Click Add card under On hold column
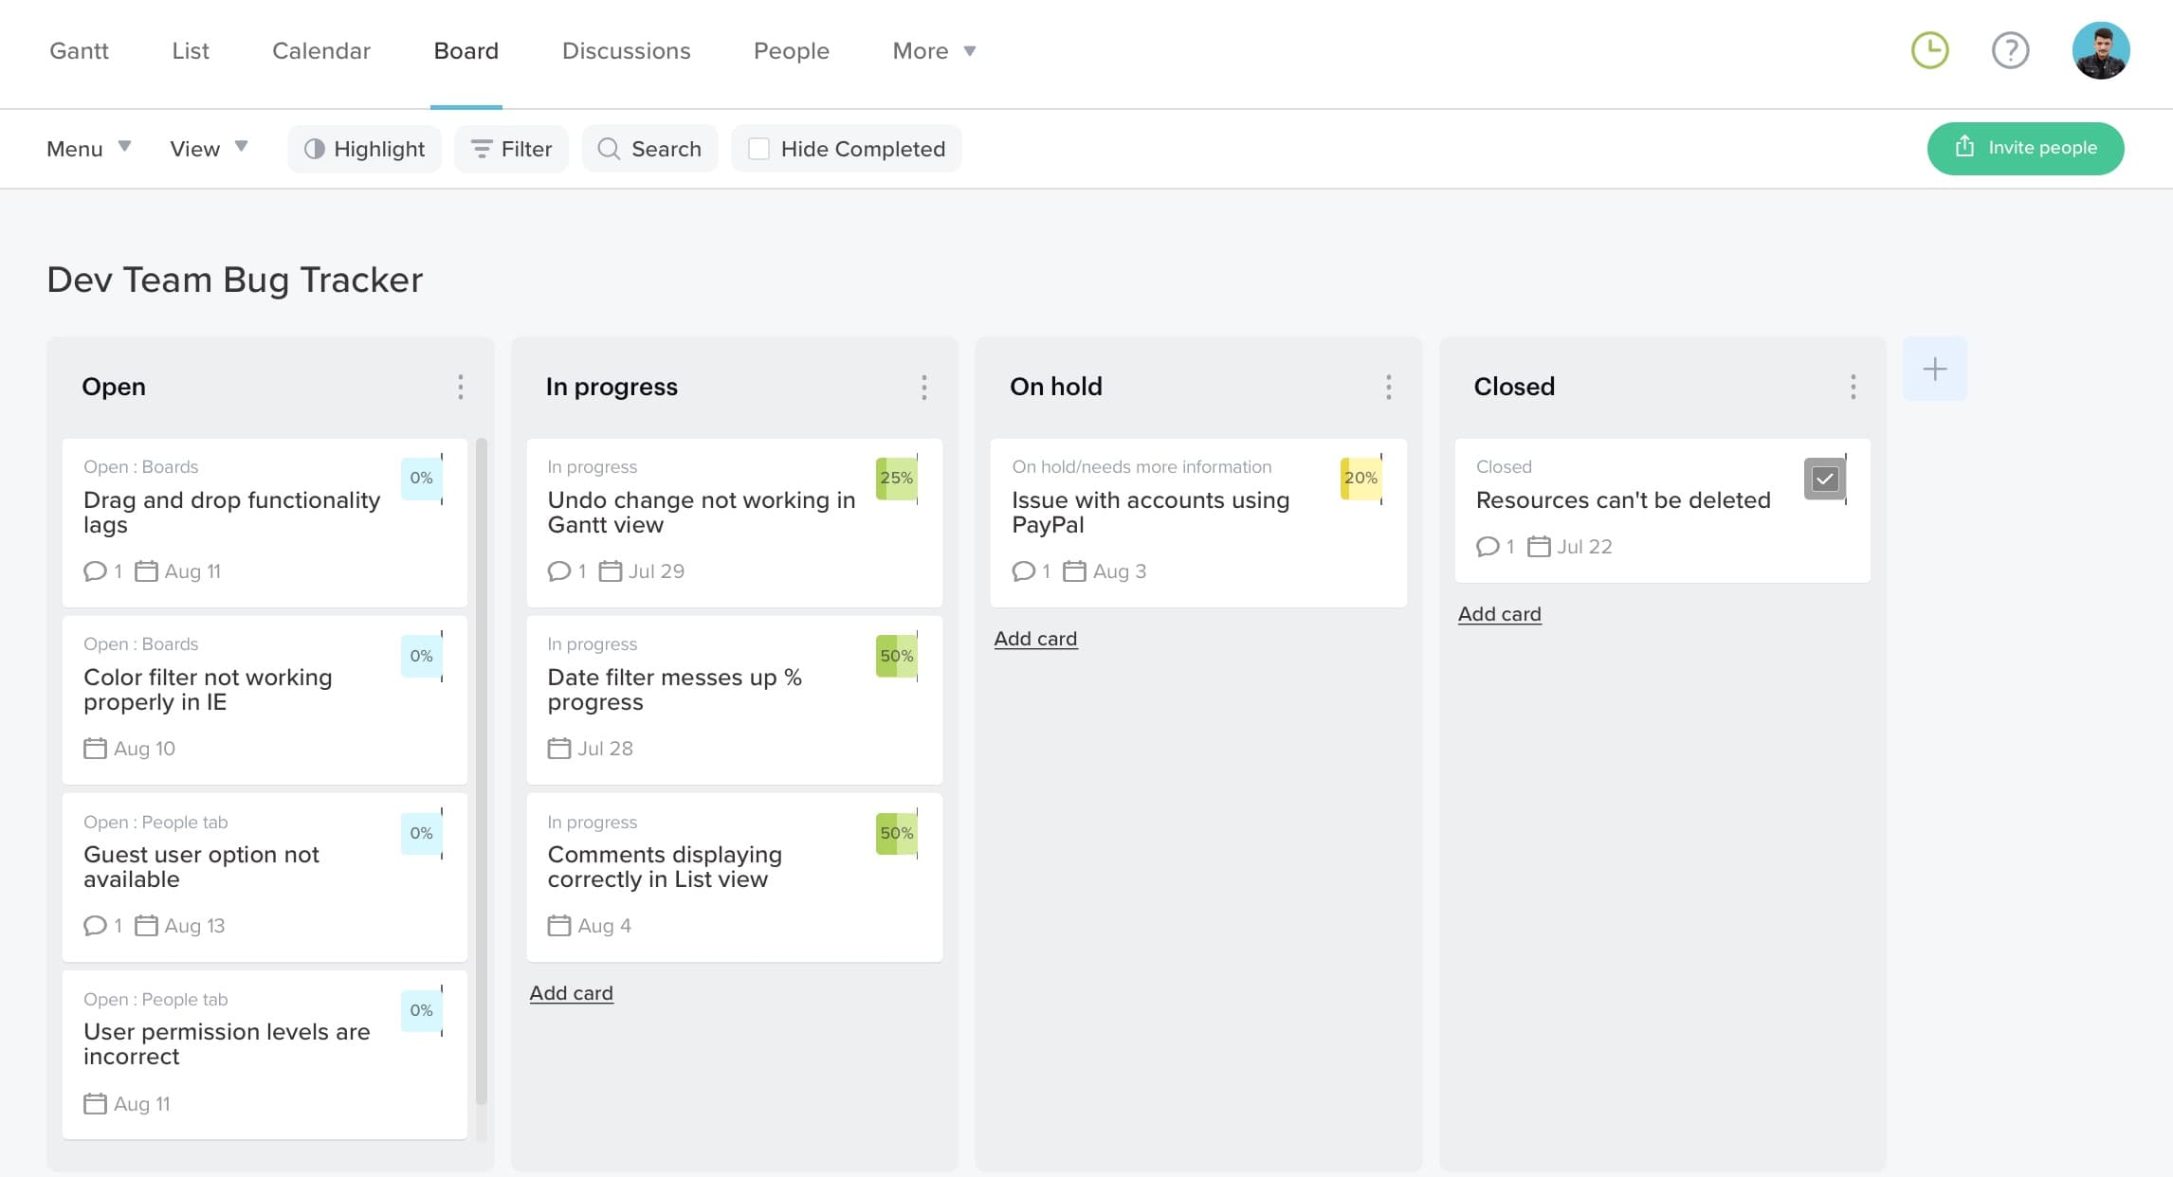This screenshot has width=2173, height=1177. pos(1035,638)
